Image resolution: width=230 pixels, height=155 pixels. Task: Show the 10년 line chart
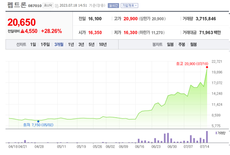pyautogui.click(x=103, y=45)
